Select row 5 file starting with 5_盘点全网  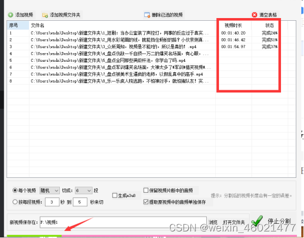tap(108, 61)
